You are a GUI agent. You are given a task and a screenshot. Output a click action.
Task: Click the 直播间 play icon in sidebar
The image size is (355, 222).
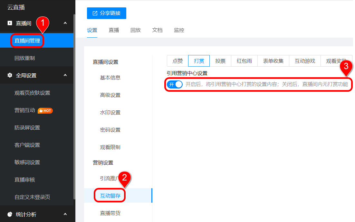click(x=10, y=23)
